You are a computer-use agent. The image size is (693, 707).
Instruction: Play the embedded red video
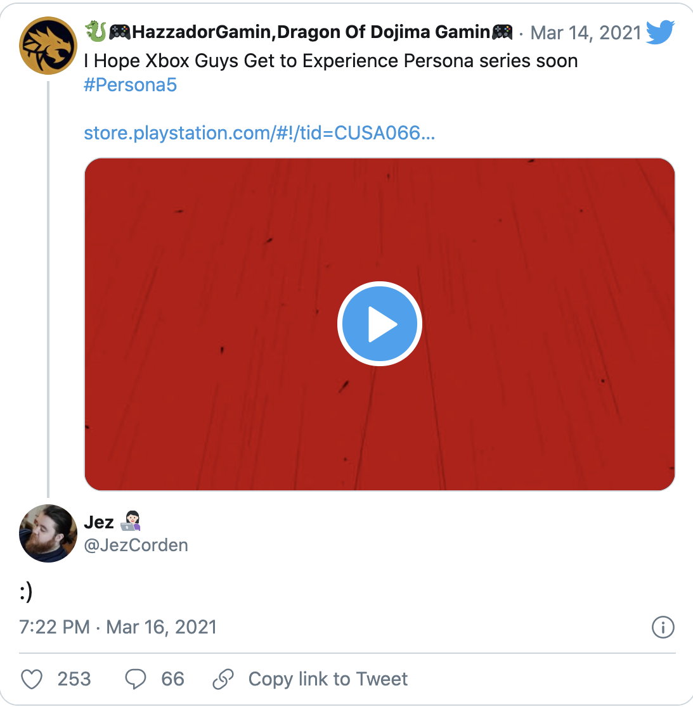click(379, 323)
